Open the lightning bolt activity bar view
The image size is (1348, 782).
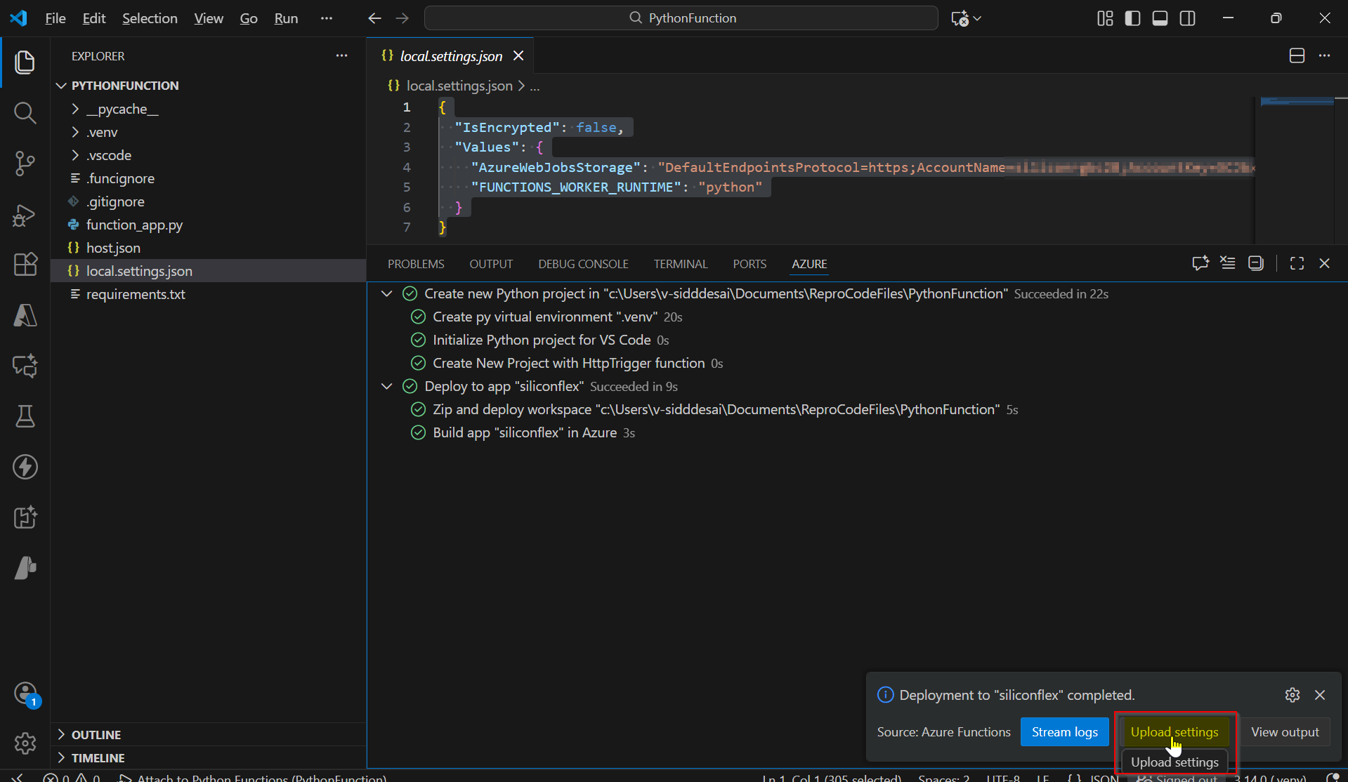[x=25, y=467]
